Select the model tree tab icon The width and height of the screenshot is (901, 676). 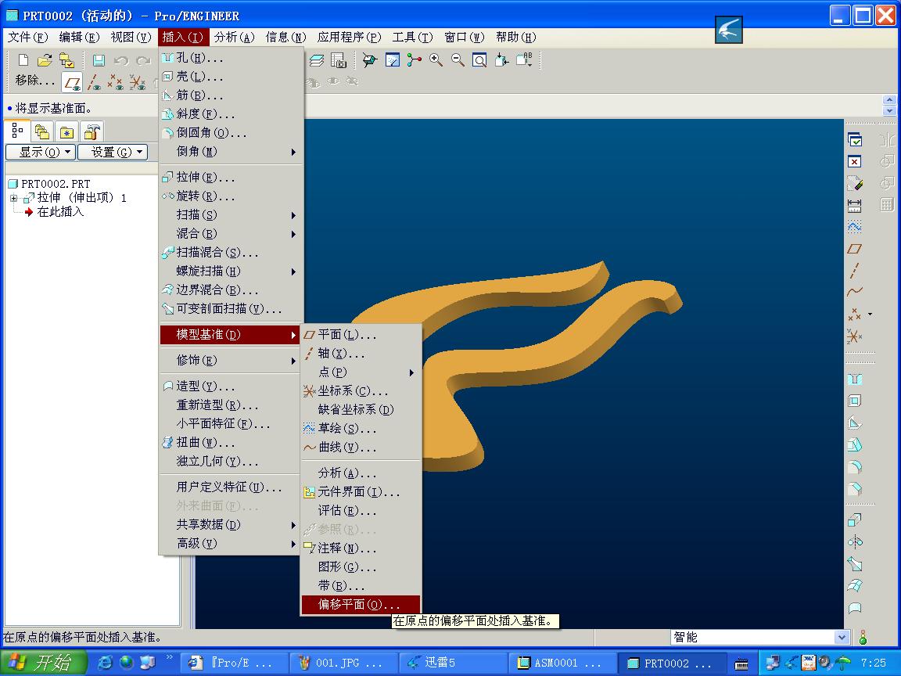click(x=17, y=131)
